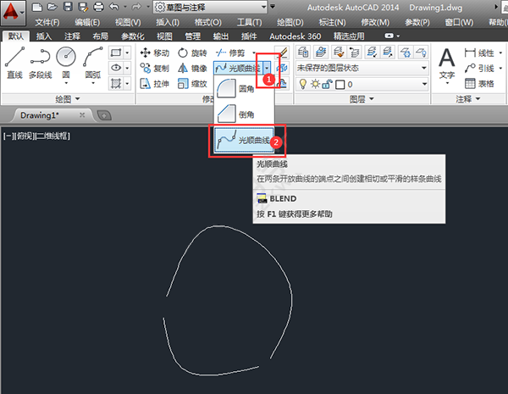Choose 圆角 fillet from the dropdown
The image size is (508, 394).
[x=244, y=88]
